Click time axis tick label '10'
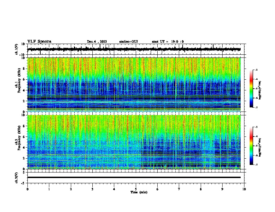The height and width of the screenshot is (212, 275). 244,189
